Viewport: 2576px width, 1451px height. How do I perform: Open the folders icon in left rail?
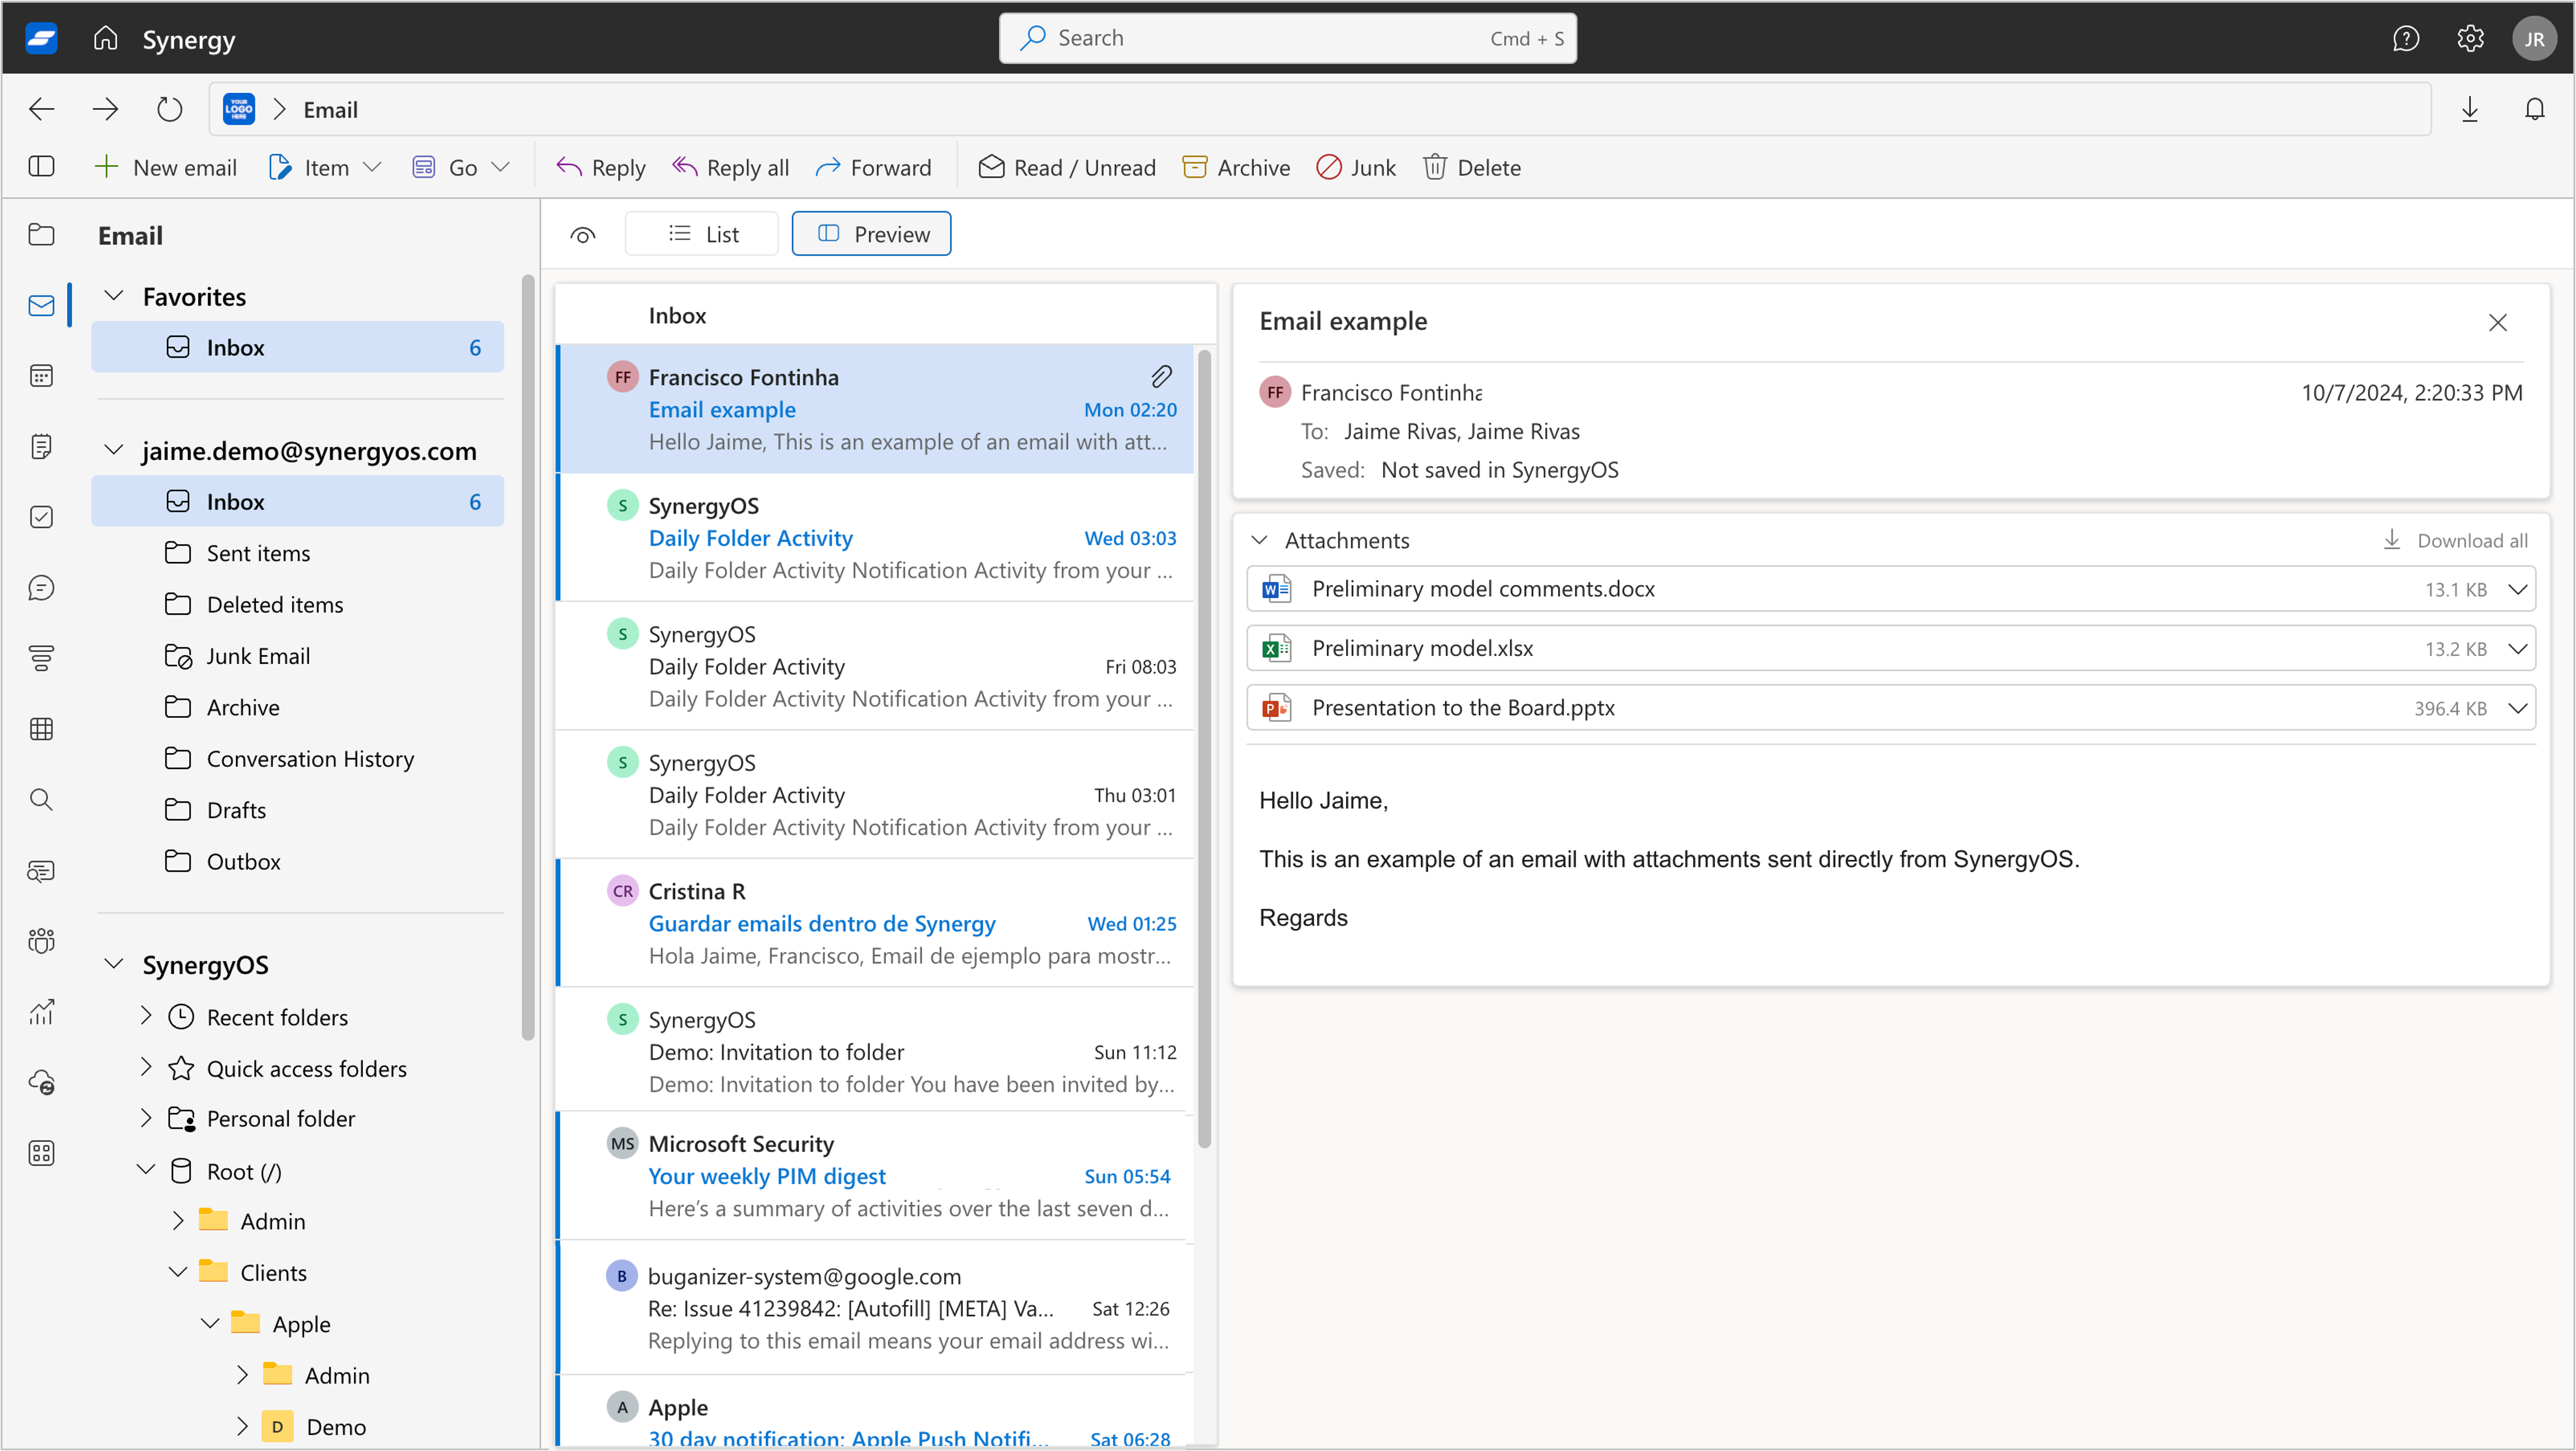click(x=41, y=235)
